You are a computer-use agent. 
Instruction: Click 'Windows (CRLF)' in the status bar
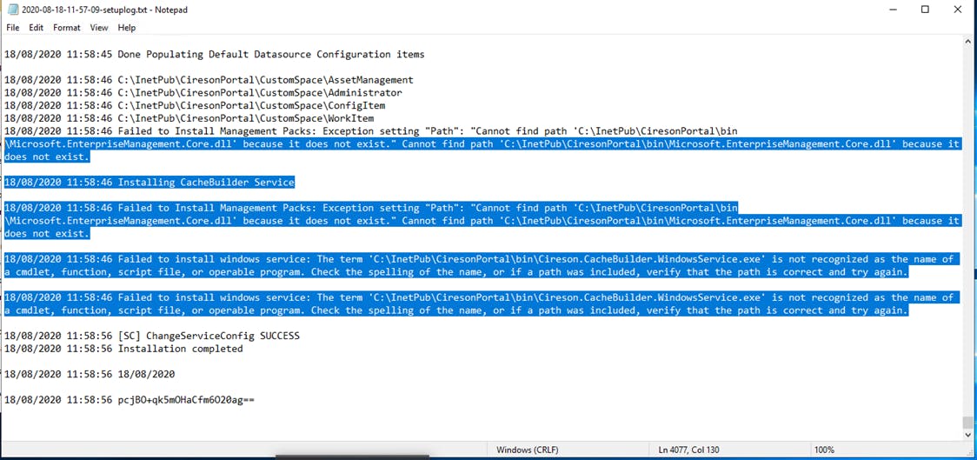point(527,450)
